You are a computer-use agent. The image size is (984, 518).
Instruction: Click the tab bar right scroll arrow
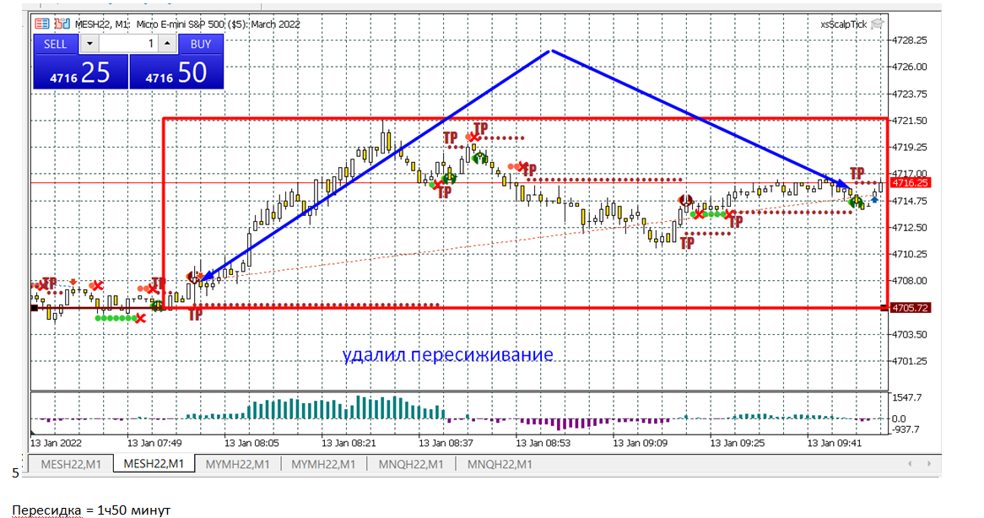click(929, 463)
